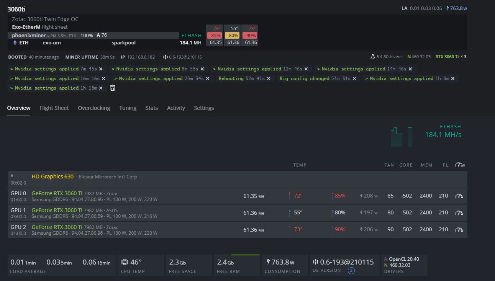Click the ETHASH hashrate chart thumbnail
The image size is (495, 281).
point(402,136)
